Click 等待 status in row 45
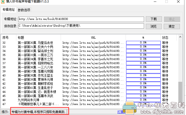Image resolution: width=186 pixels, height=115 pixels. [165, 96]
